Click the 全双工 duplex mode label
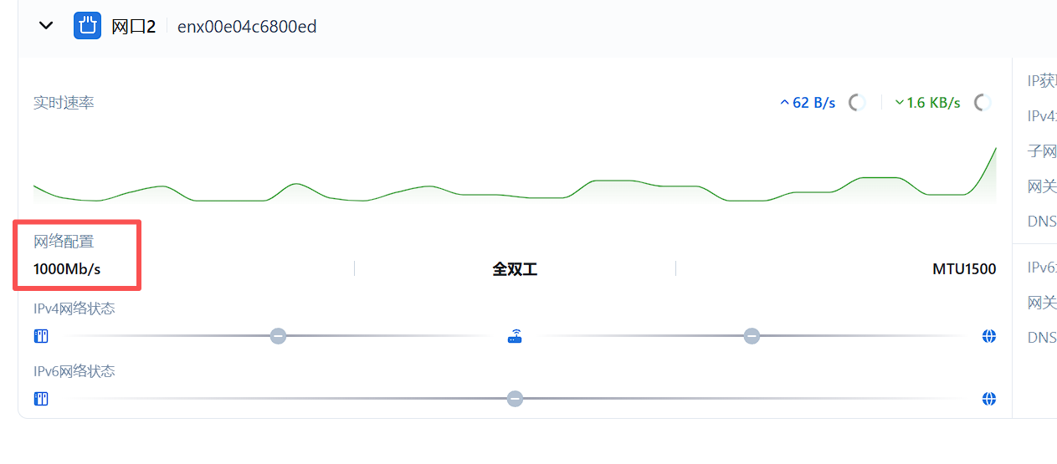 pyautogui.click(x=515, y=269)
